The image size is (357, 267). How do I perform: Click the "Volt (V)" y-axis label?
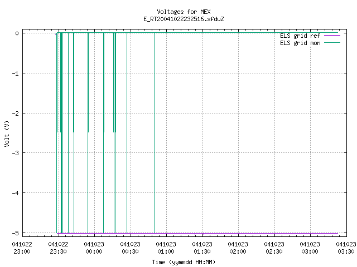7,133
